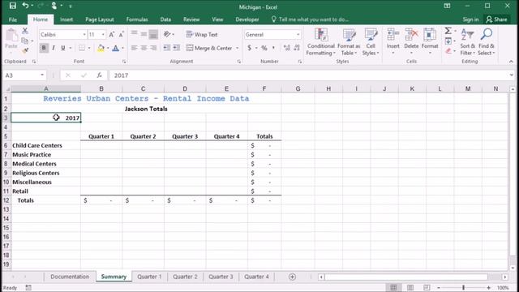Image resolution: width=519 pixels, height=292 pixels.
Task: Center text horizontally
Action: (144, 48)
